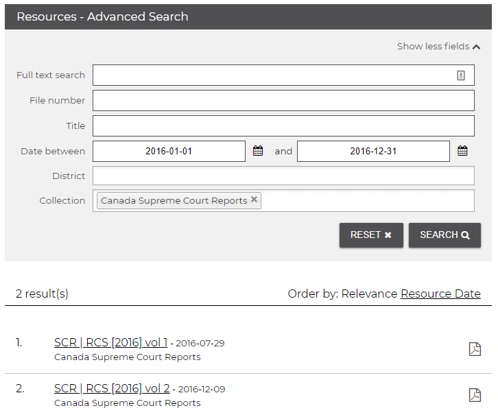The height and width of the screenshot is (417, 498).
Task: Select the 2016-12-31 end date field
Action: pyautogui.click(x=373, y=151)
